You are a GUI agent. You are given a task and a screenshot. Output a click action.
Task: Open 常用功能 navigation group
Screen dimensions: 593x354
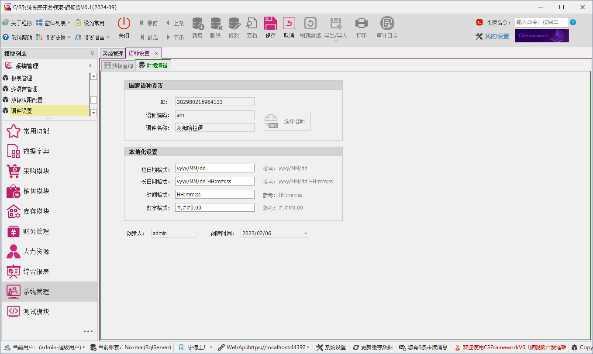point(49,131)
